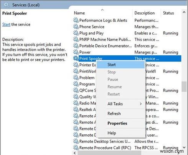The width and height of the screenshot is (188, 155).
Task: Choose Restart in the context menu
Action: pyautogui.click(x=121, y=94)
